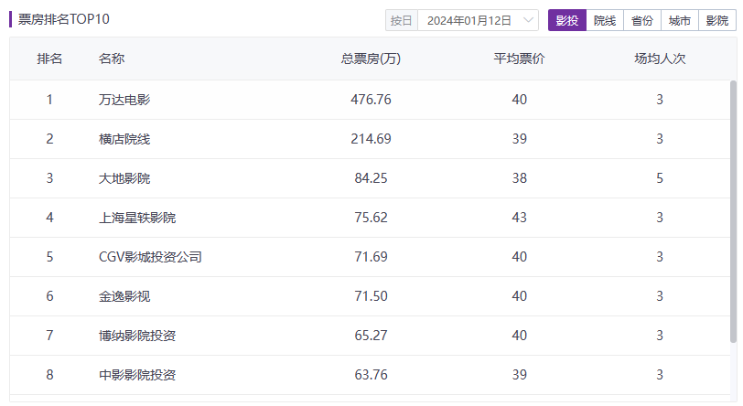Click the CGV影城投资公司 name
743x406 pixels.
click(x=150, y=257)
